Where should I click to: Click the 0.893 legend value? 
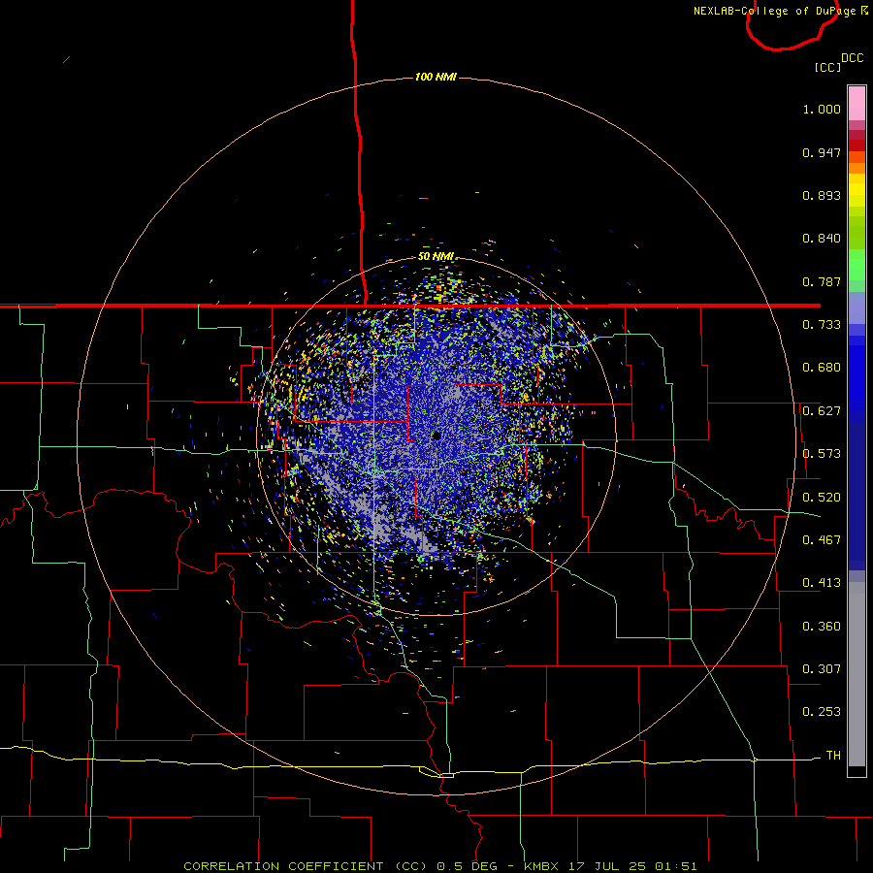click(822, 195)
